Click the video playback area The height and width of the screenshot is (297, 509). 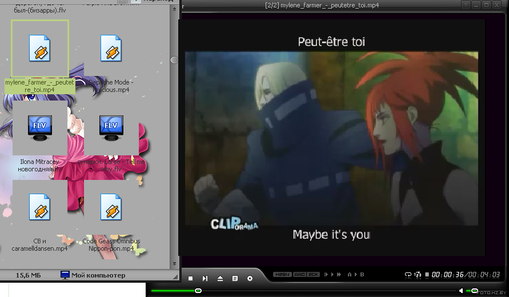pos(331,138)
